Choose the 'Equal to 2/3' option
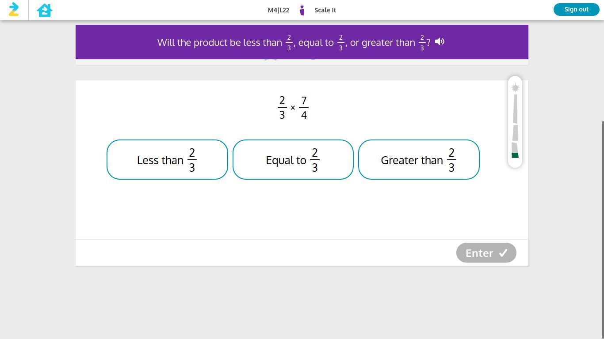604x339 pixels. [293, 160]
